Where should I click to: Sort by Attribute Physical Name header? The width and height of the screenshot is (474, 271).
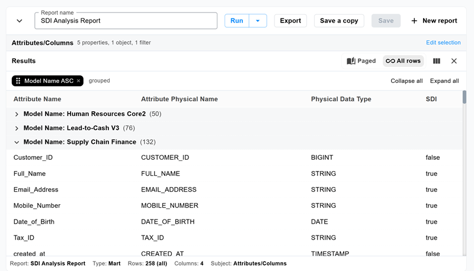[180, 99]
